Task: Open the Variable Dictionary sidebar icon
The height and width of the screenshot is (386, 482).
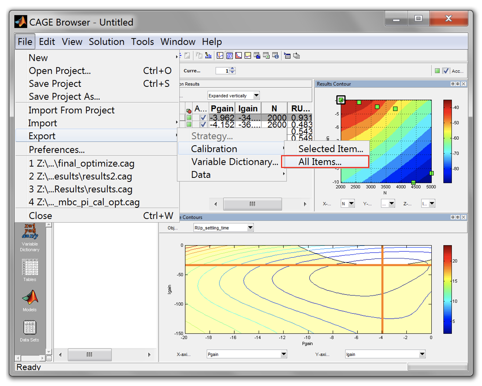Action: click(x=30, y=238)
